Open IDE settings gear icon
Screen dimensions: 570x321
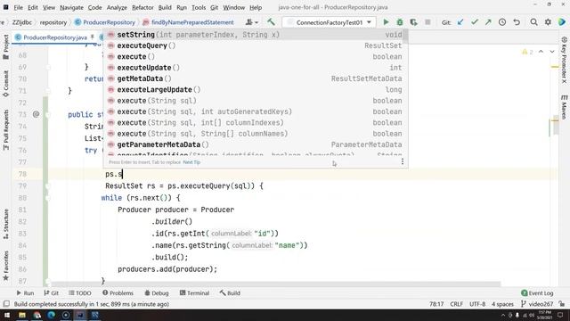[548, 22]
